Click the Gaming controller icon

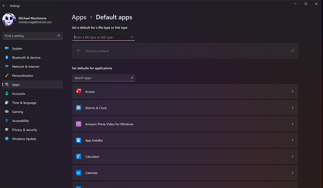(x=7, y=111)
